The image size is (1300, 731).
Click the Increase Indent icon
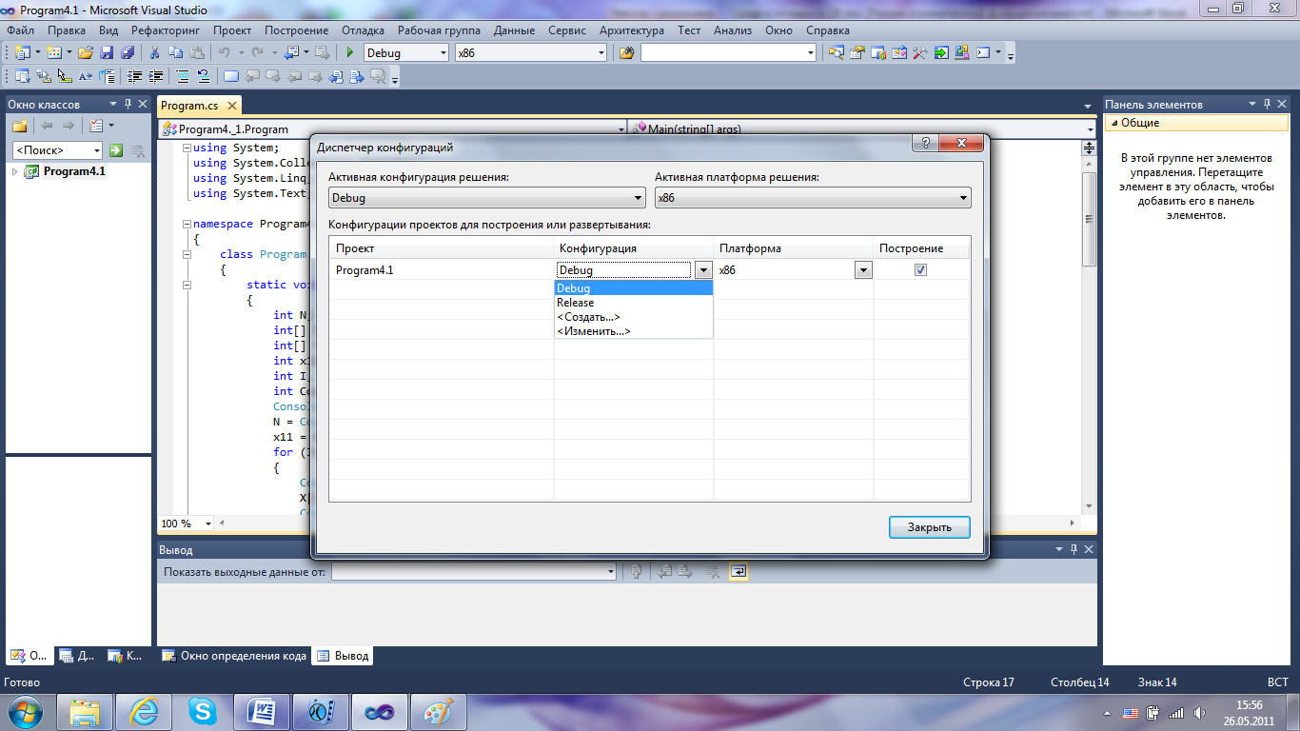pyautogui.click(x=156, y=76)
